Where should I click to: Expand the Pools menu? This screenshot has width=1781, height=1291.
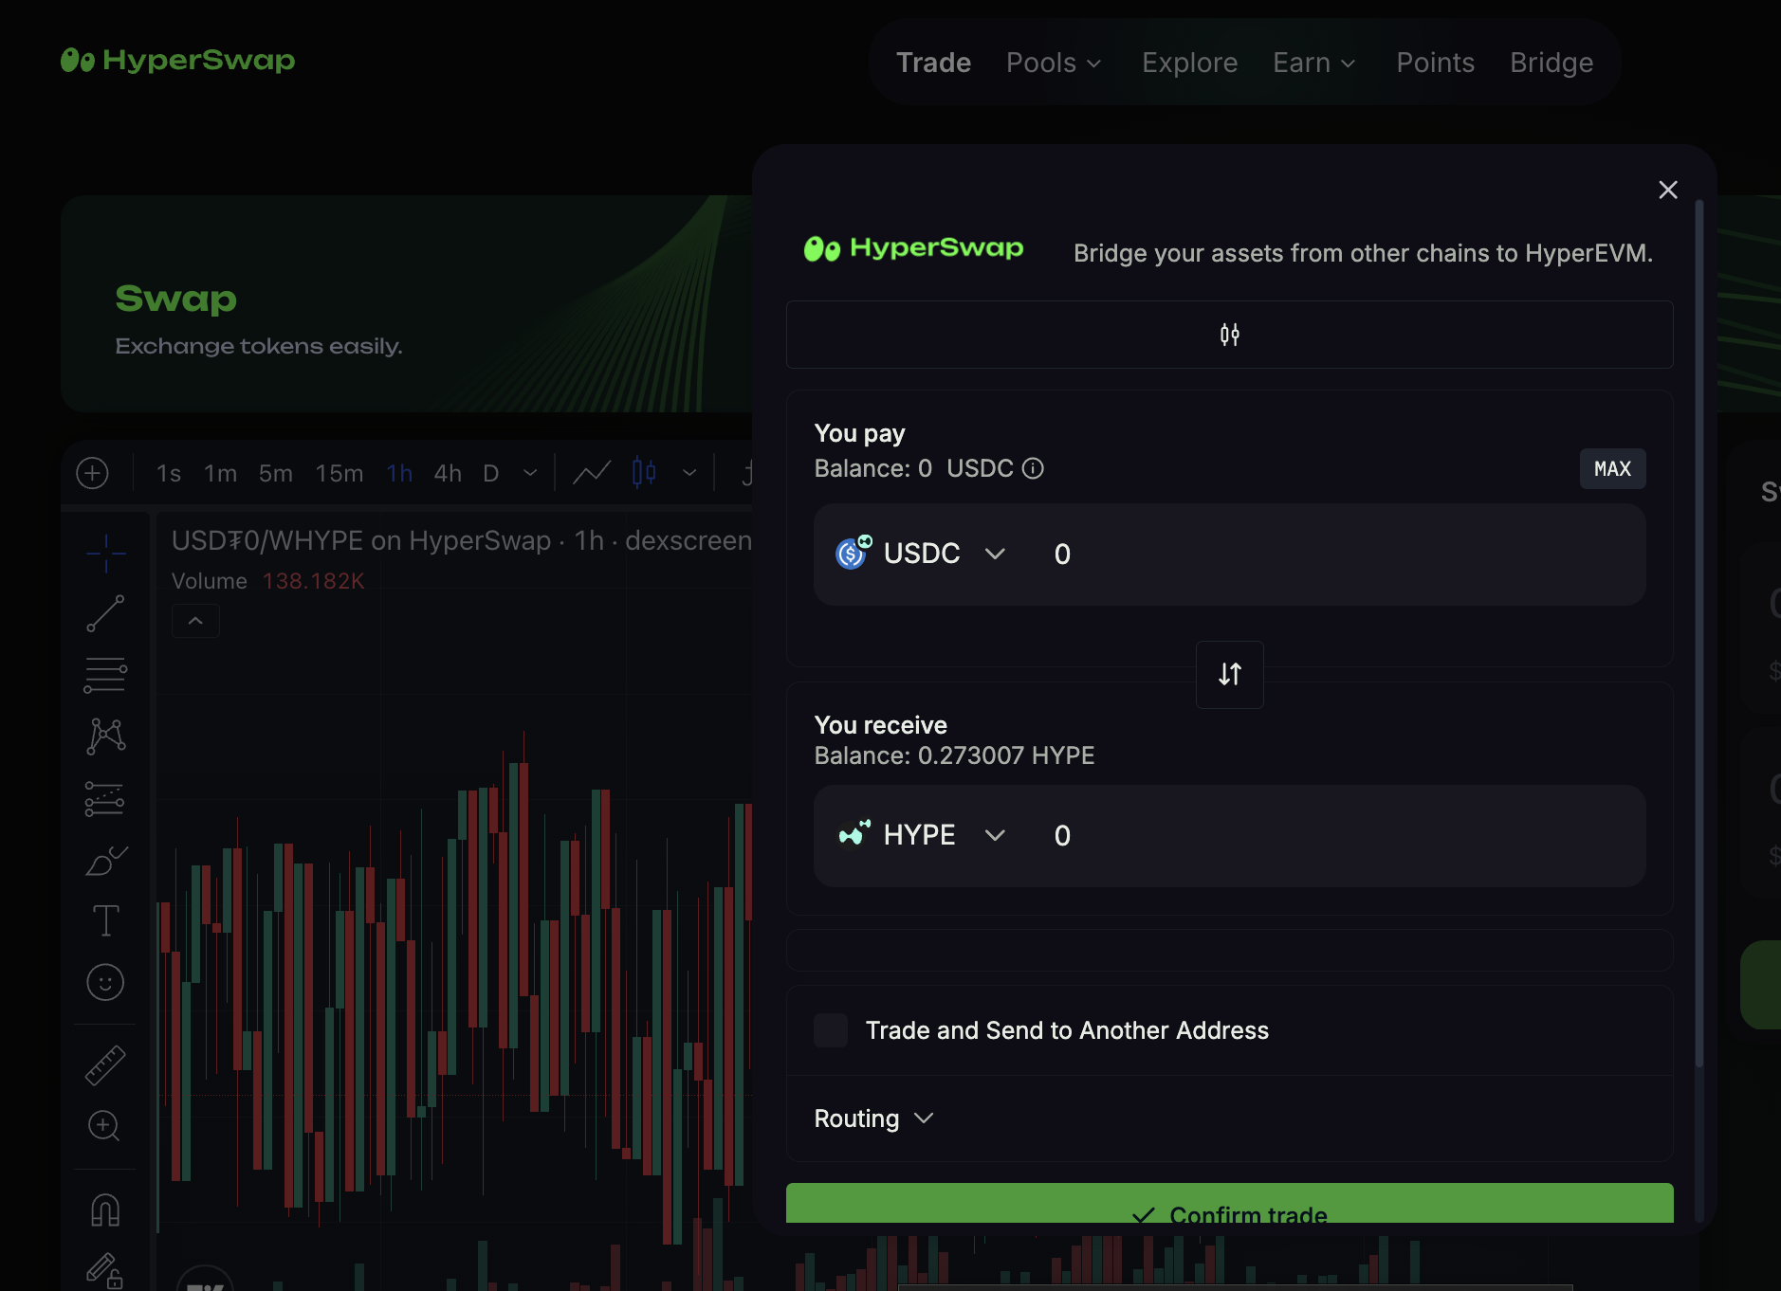tap(1054, 63)
